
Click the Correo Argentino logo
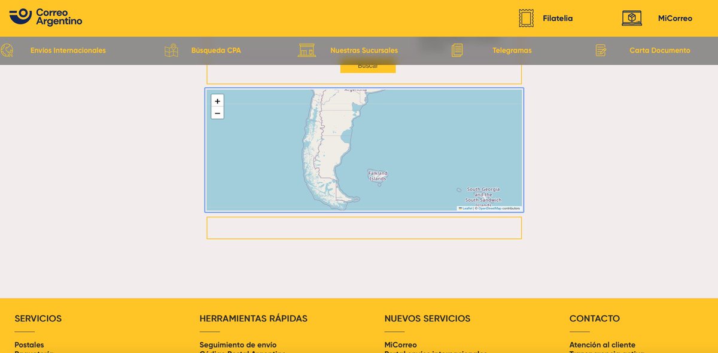(45, 17)
